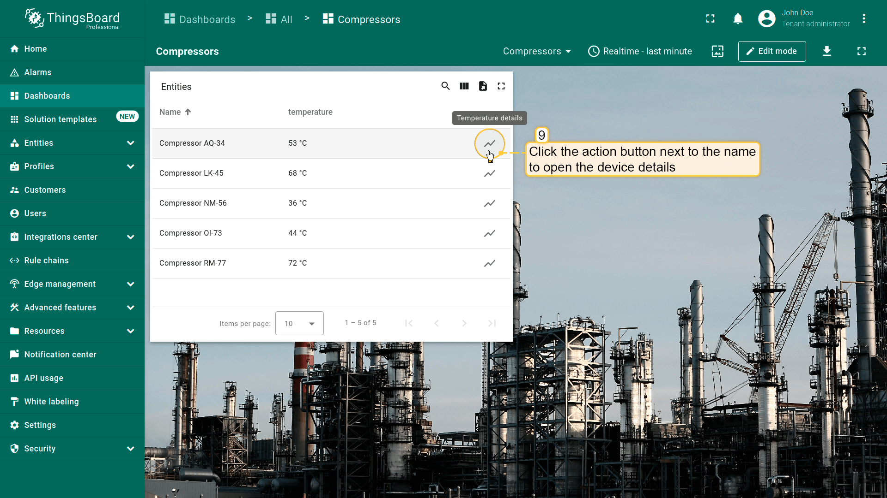This screenshot has width=887, height=498.
Task: Toggle Name column sort order
Action: click(175, 112)
